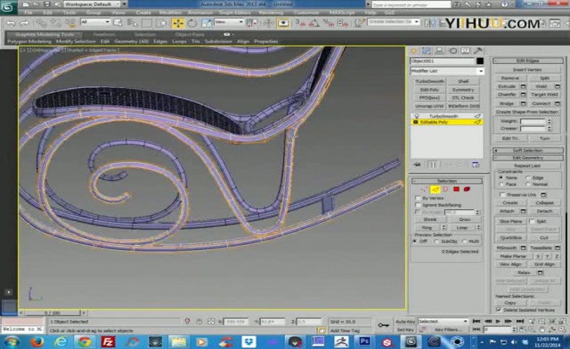Open Chamfer settings box icon
570x349 pixels.
(523, 94)
